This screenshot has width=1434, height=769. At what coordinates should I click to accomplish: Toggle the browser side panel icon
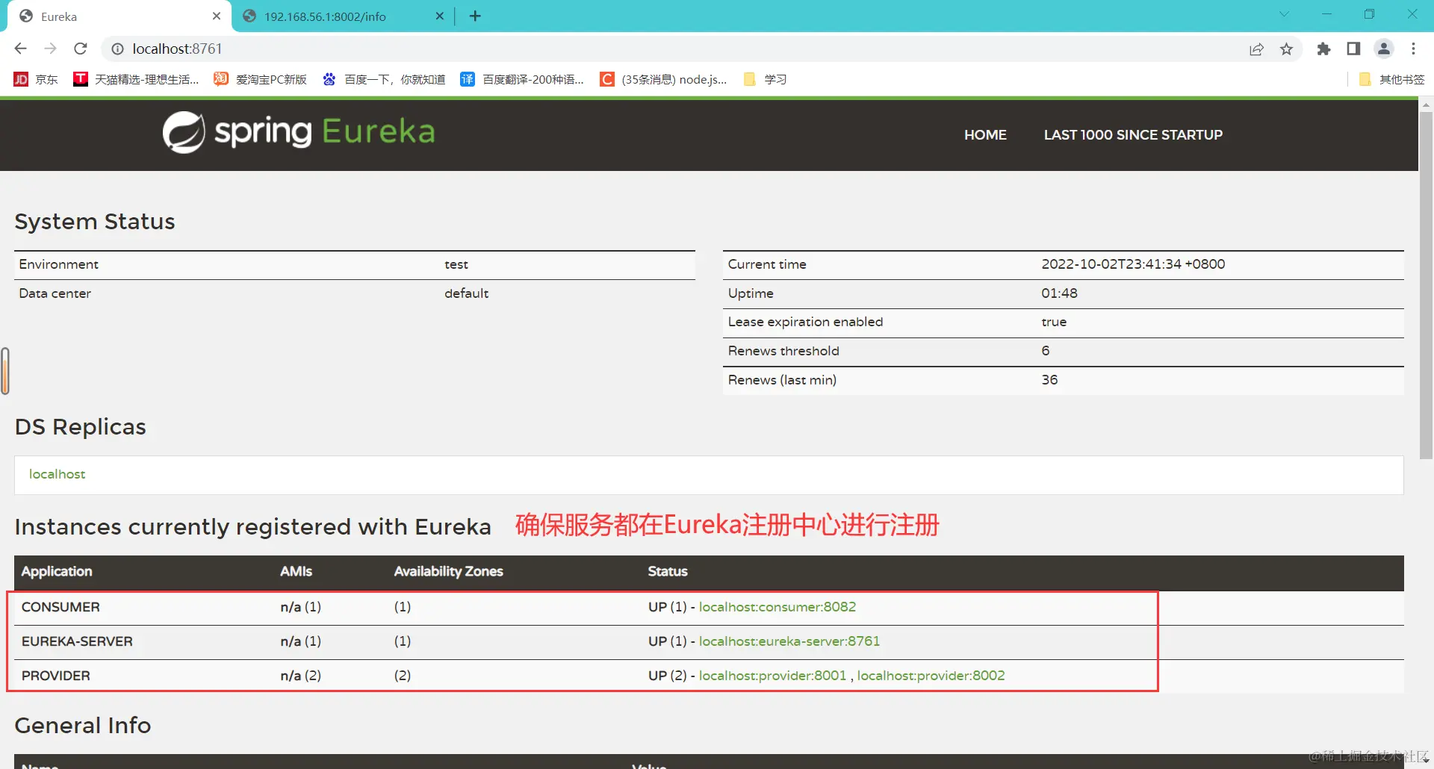coord(1353,49)
